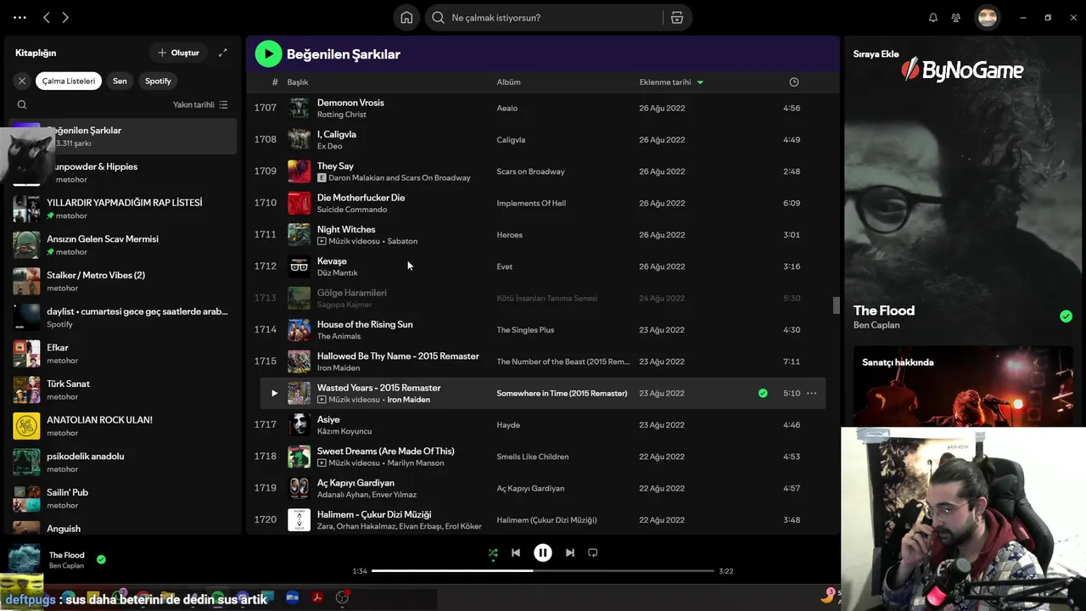Open more options for Wasted Years

click(x=812, y=393)
